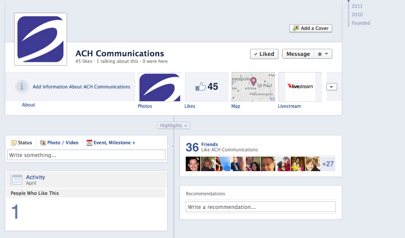Click the Photos label link
This screenshot has height=238, width=405.
pos(145,106)
